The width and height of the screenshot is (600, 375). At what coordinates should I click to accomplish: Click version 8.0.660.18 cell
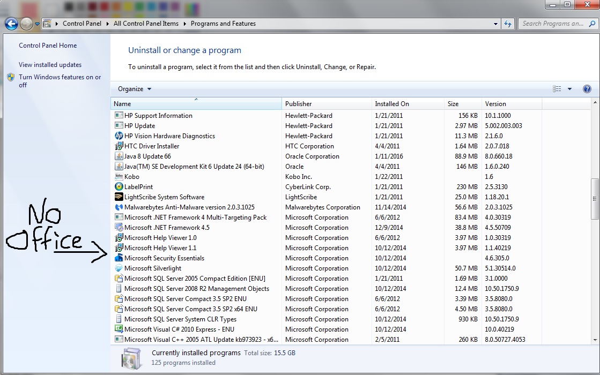point(499,156)
